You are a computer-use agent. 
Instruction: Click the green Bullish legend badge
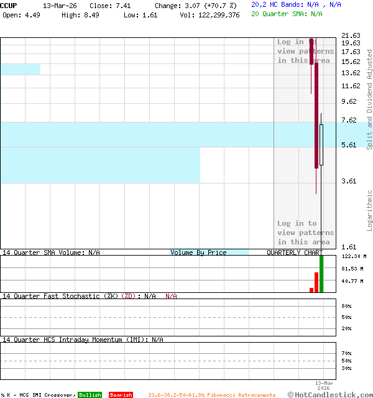90,395
